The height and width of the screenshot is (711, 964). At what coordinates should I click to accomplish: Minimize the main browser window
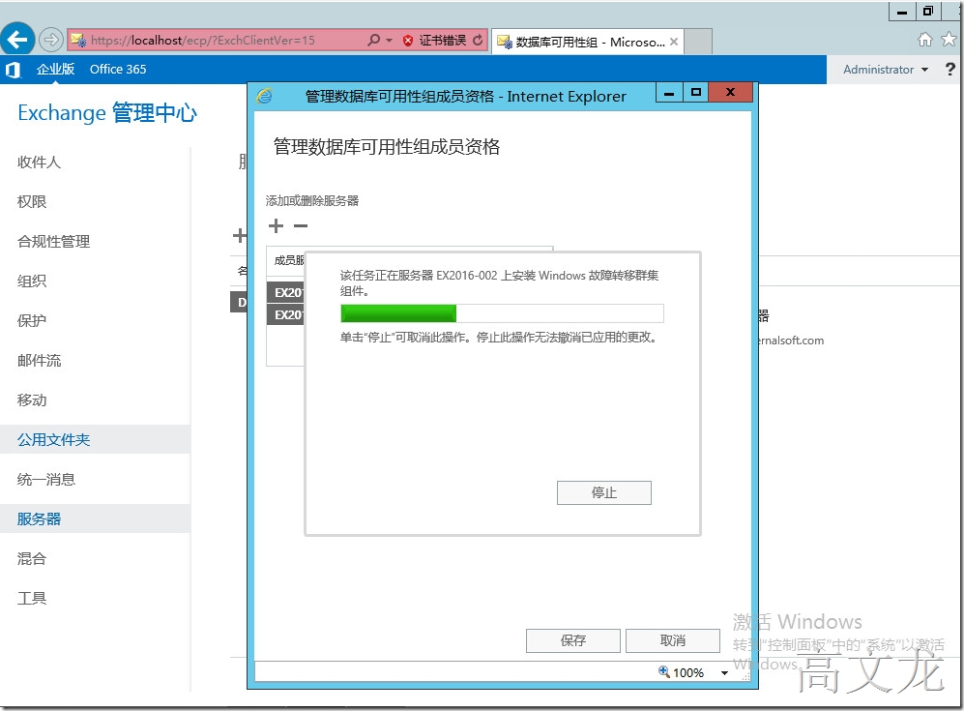tap(902, 12)
